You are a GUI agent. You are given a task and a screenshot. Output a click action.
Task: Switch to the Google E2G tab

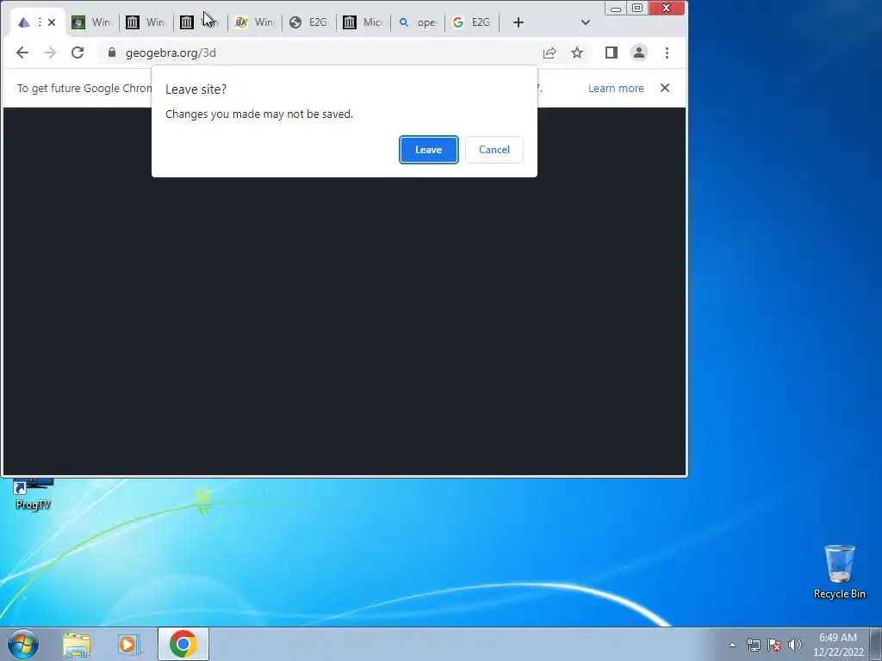click(x=472, y=22)
